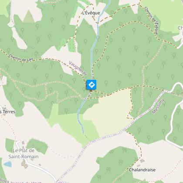Viewport: 183px width, 183px height.
Task: Click the double tree icons above Chalandraise
Action: point(125,150)
